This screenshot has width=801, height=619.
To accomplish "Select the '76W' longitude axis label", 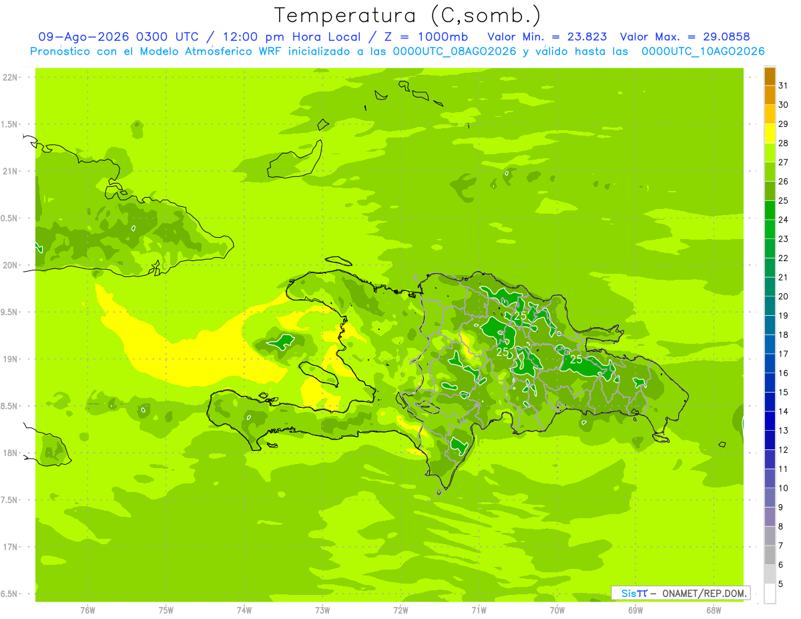I will click(87, 610).
